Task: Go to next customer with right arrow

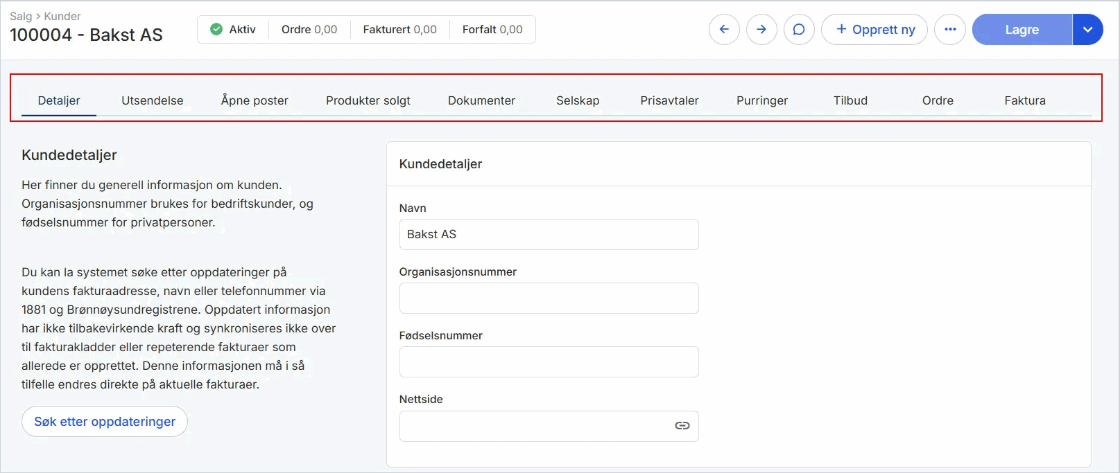Action: pos(761,30)
